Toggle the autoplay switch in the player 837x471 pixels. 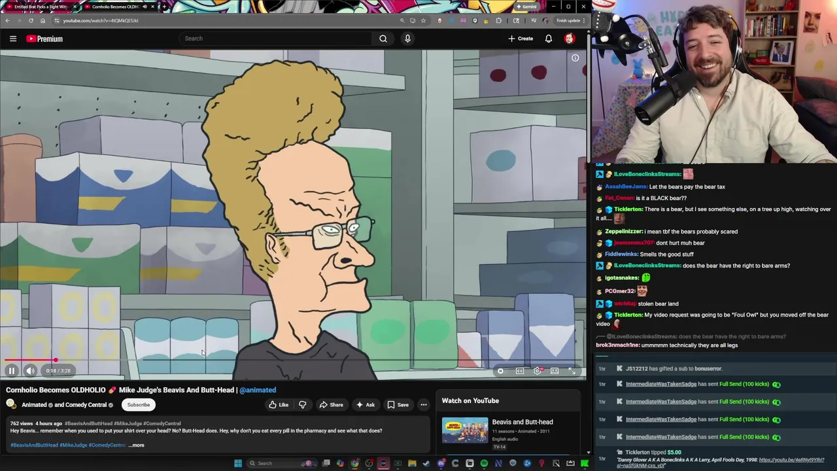pyautogui.click(x=500, y=371)
